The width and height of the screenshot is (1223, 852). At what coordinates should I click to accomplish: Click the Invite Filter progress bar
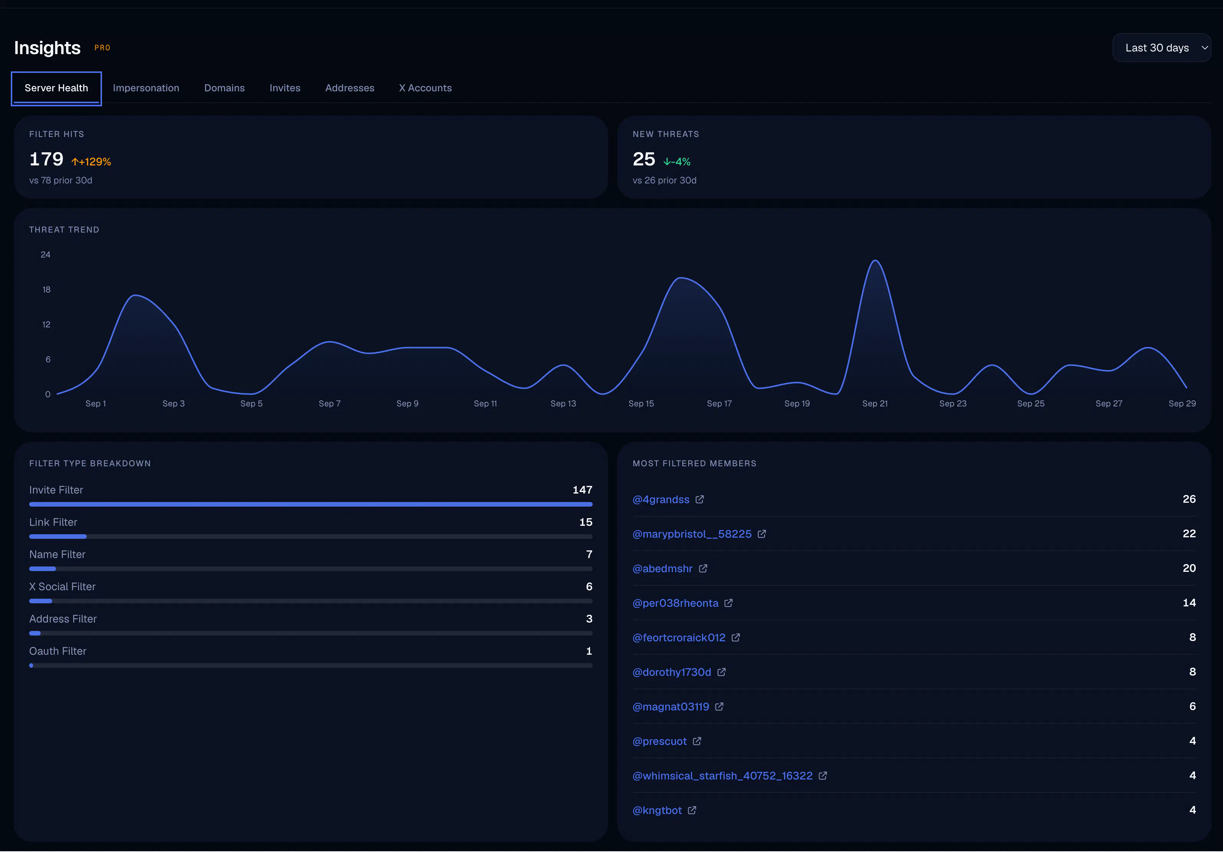(x=310, y=504)
